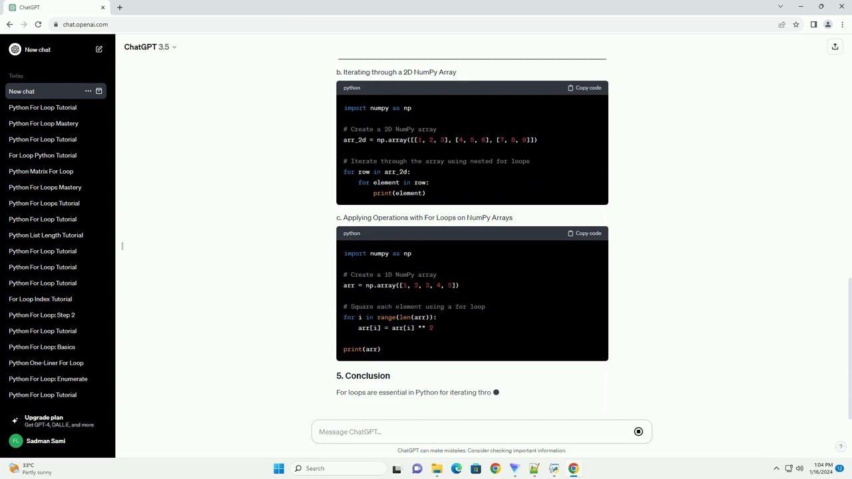Open the Python For Loop: Enumerate chat
The width and height of the screenshot is (852, 479).
48,379
